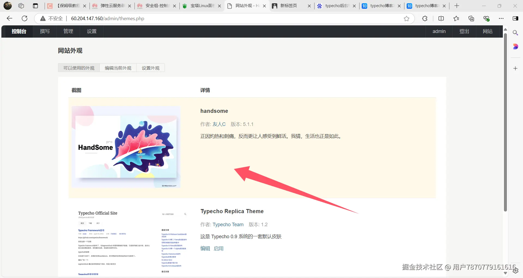523x278 pixels.
Task: Click the scrollbar down arrow
Action: click(505, 273)
